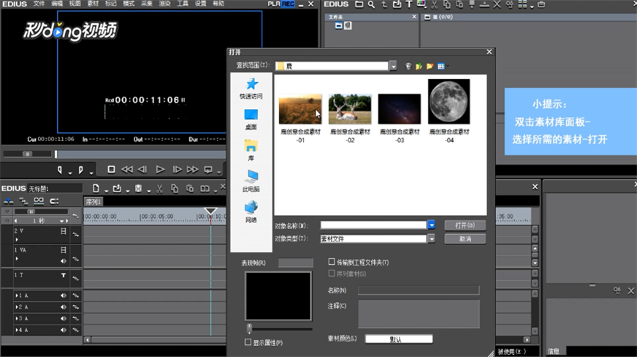Adjust the timeline scale slider
This screenshot has height=357, width=637.
31,211
